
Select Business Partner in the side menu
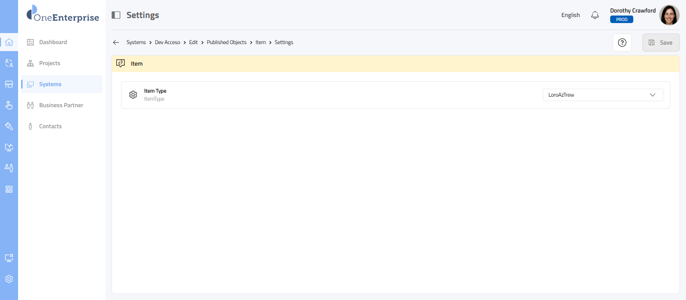pyautogui.click(x=61, y=105)
